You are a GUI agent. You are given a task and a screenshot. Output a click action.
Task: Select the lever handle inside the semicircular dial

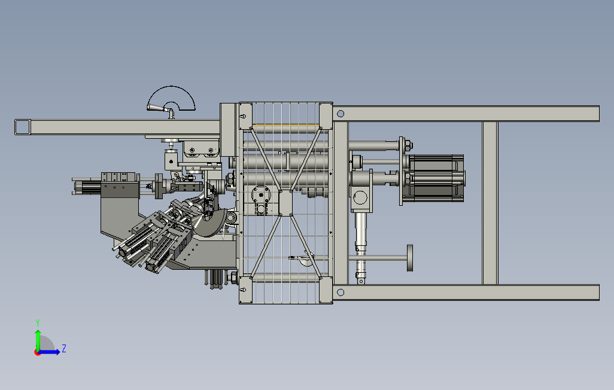click(x=159, y=107)
